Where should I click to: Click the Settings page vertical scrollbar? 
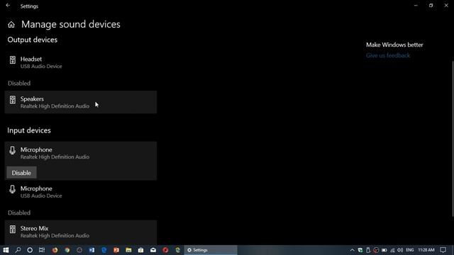point(453,139)
